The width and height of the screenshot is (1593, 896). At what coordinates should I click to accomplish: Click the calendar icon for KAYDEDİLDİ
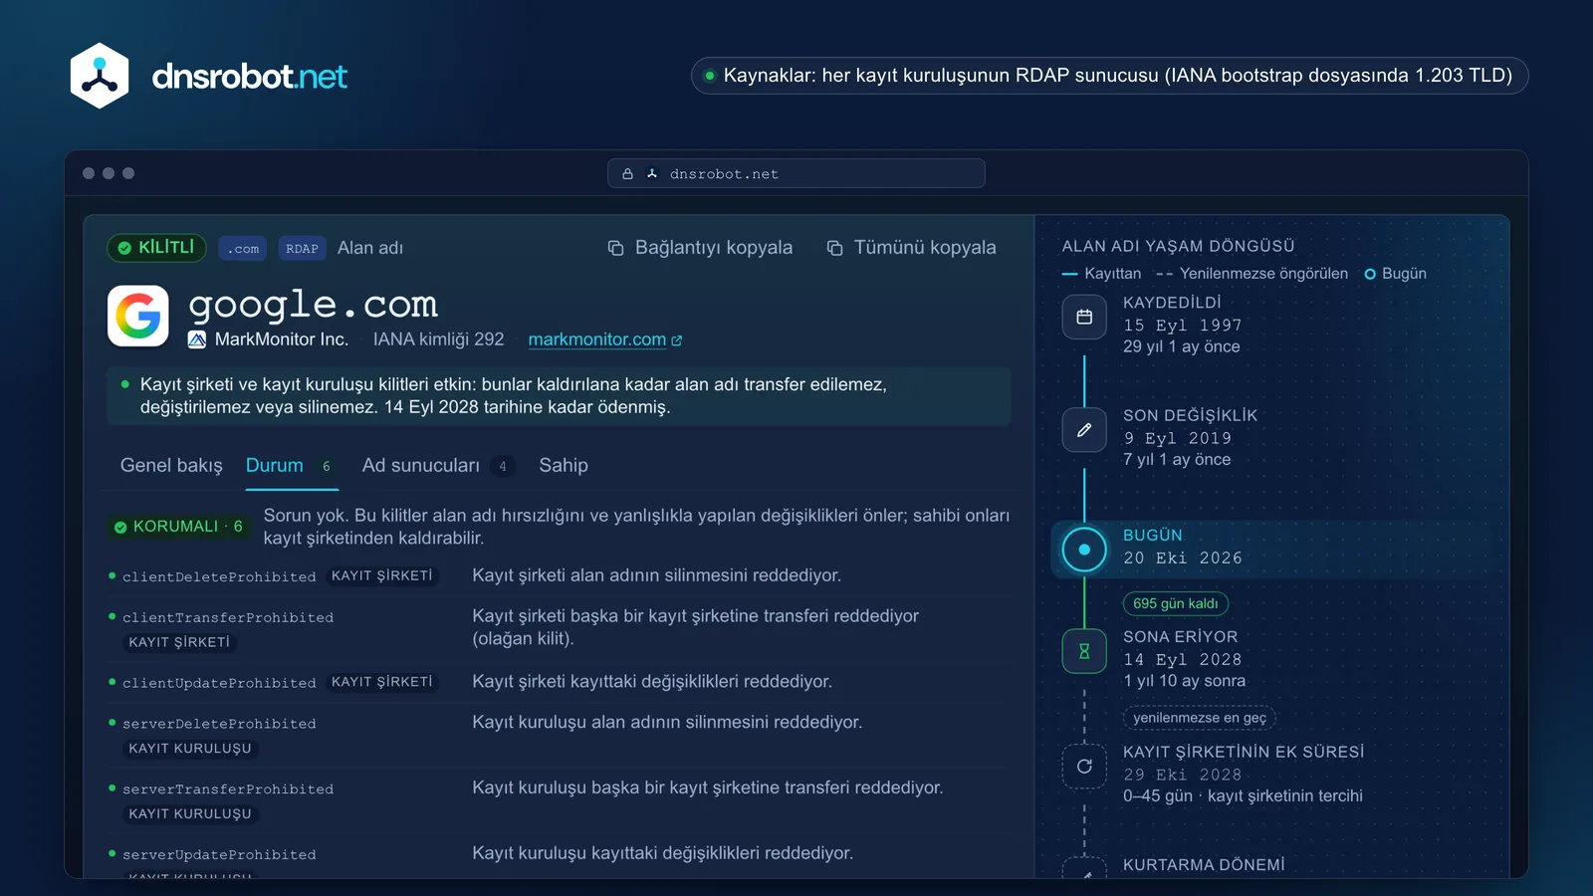[x=1084, y=318]
